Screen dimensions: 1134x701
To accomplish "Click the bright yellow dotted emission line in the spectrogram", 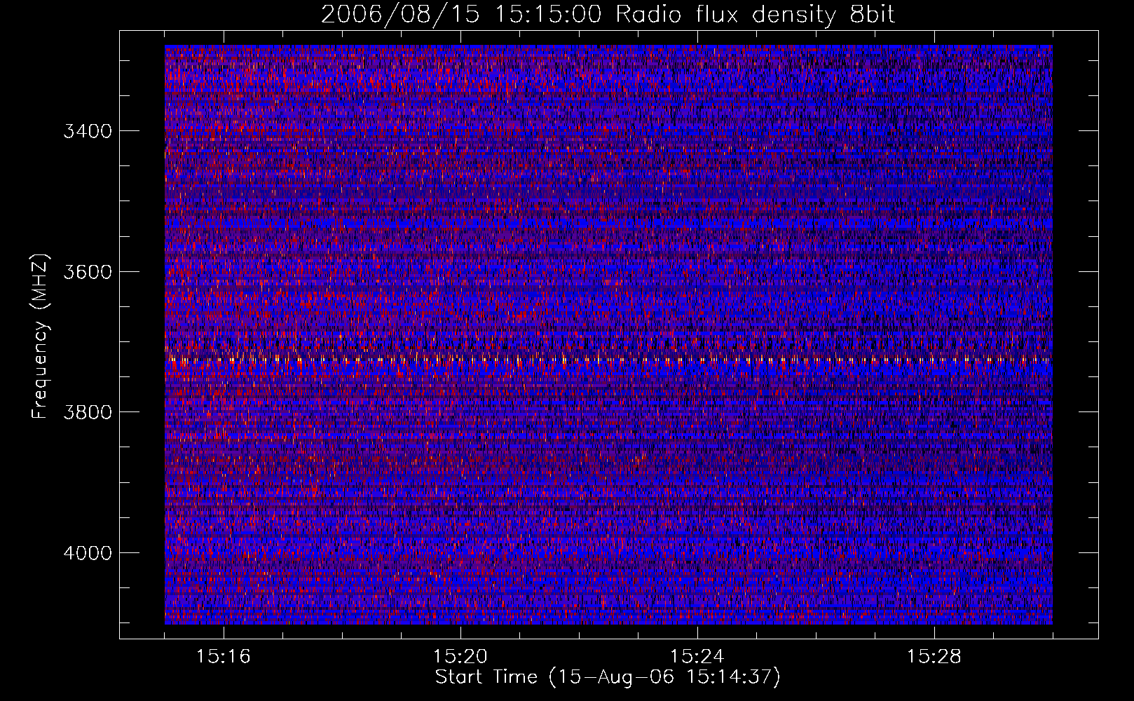I will pos(608,360).
